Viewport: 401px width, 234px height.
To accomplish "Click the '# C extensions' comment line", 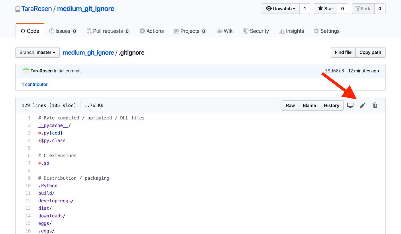I will (57, 155).
